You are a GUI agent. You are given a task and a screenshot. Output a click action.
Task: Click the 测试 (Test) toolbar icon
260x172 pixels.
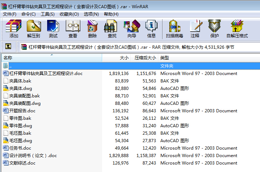point(53,26)
